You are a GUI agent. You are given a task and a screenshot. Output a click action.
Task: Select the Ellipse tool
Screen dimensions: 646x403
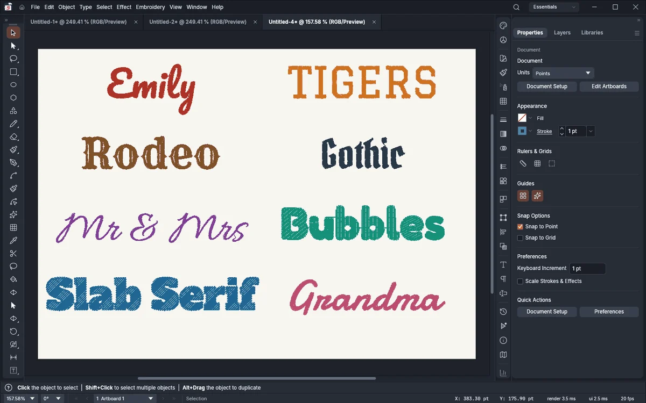pyautogui.click(x=13, y=85)
